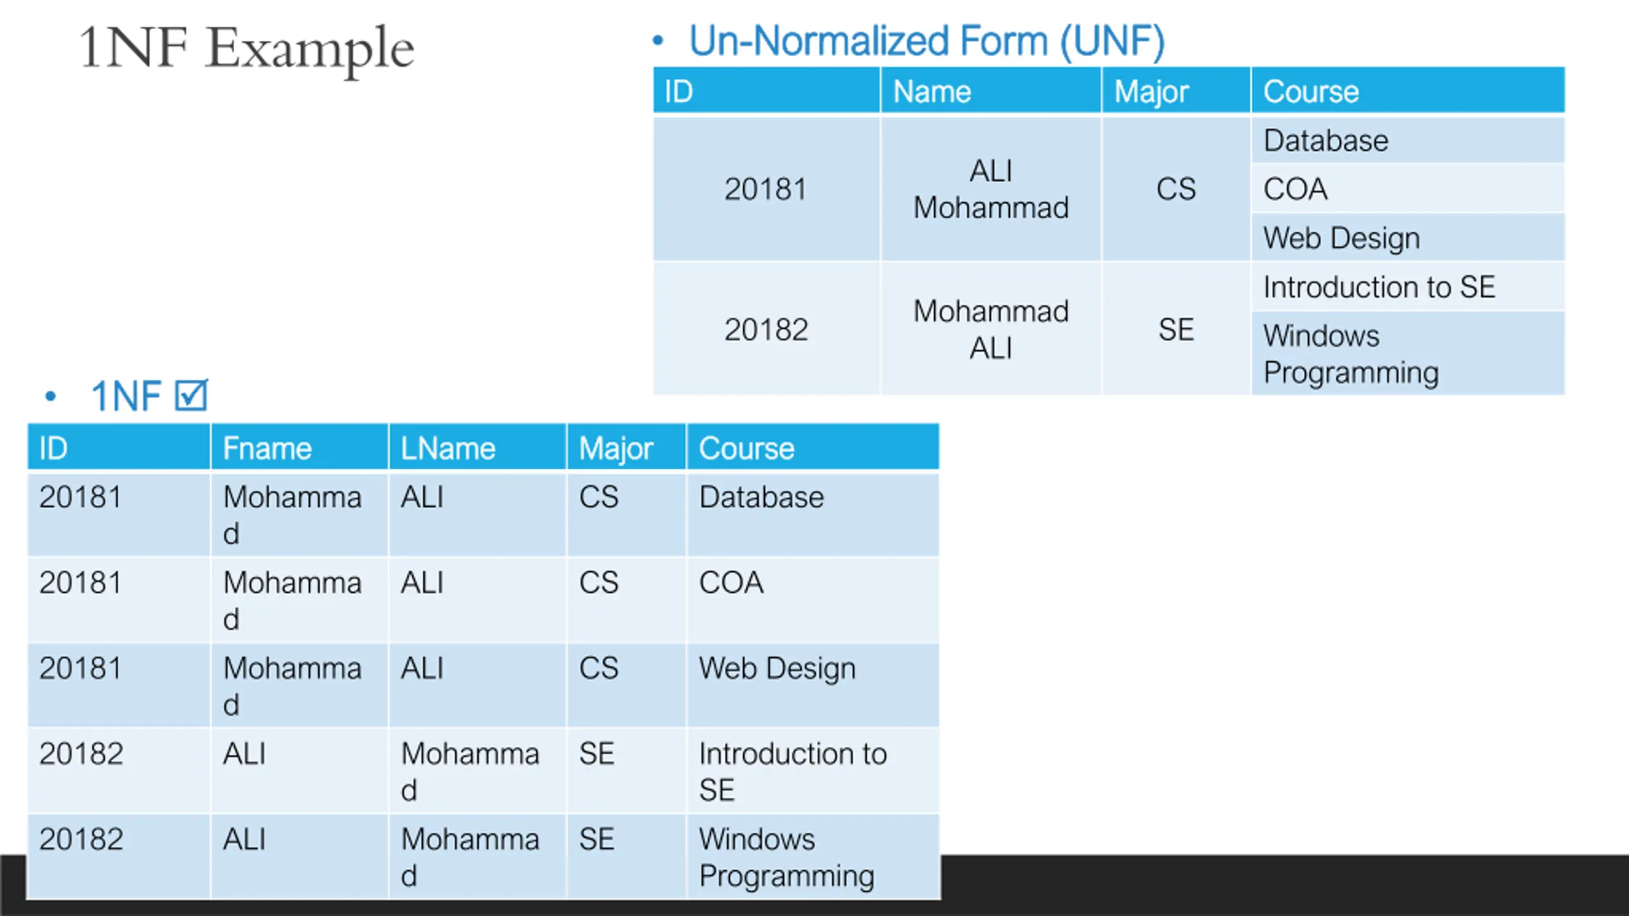
Task: Select the 'Database' cell in 1NF table
Action: click(x=813, y=515)
